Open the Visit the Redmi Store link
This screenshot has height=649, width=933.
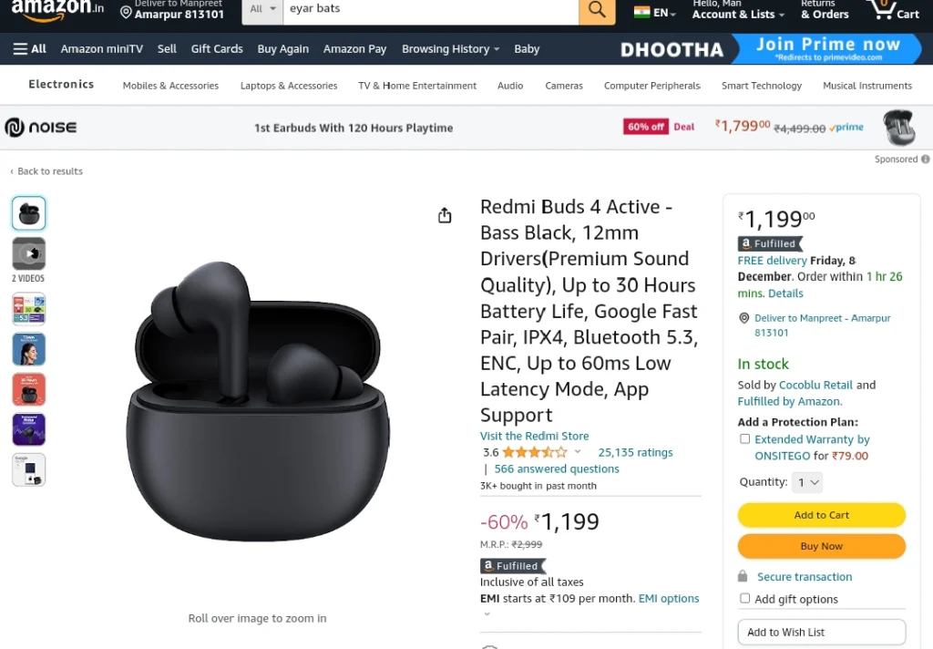(534, 436)
